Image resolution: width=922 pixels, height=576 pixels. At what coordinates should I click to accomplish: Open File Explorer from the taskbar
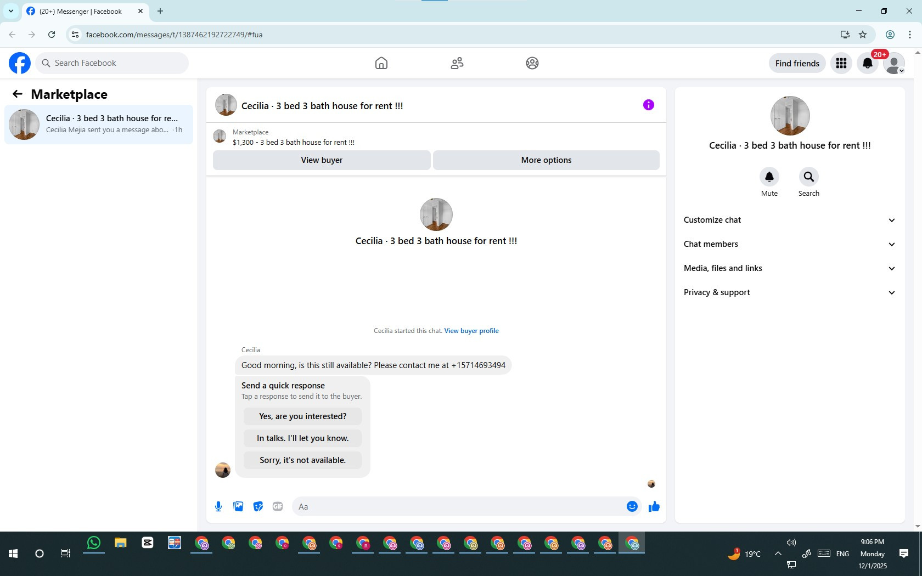[121, 543]
